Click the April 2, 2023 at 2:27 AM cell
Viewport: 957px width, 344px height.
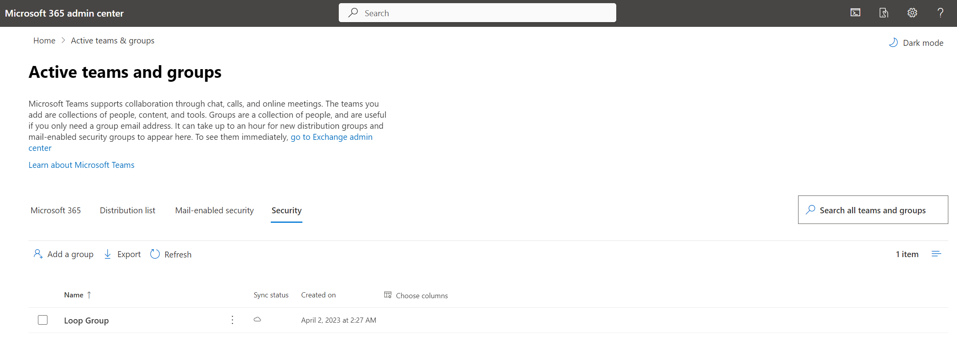tap(339, 320)
